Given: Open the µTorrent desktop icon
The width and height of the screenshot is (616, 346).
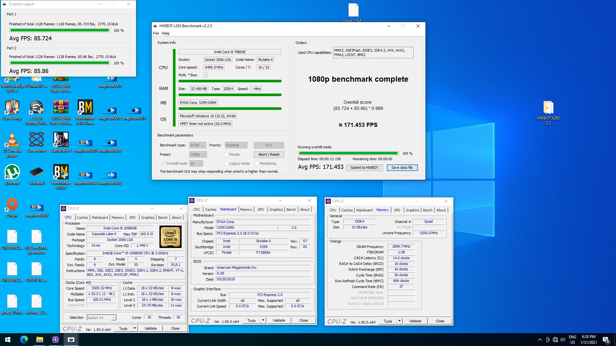Looking at the screenshot, I should (x=12, y=175).
